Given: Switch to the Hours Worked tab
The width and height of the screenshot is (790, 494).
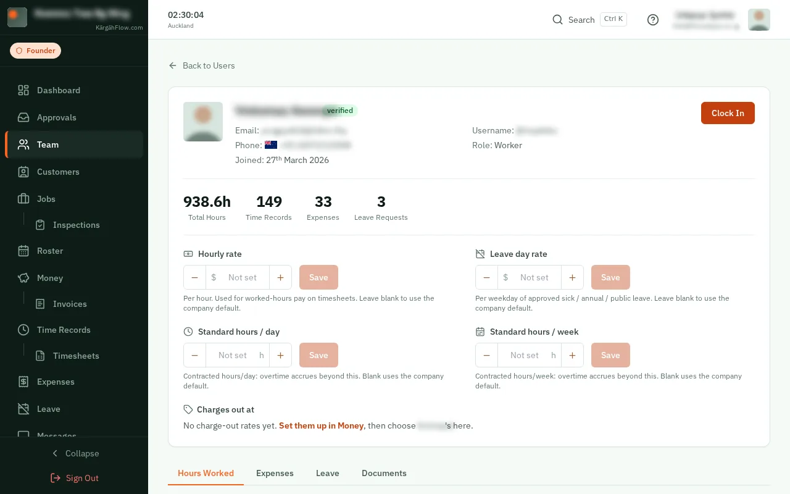Looking at the screenshot, I should (206, 473).
